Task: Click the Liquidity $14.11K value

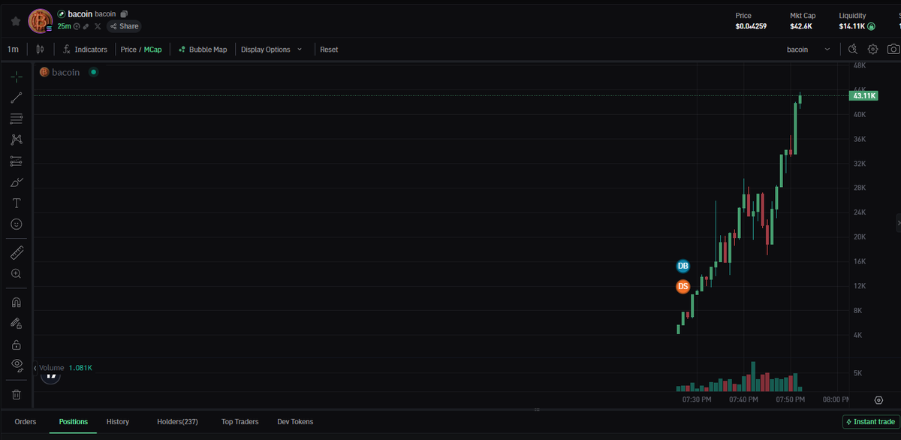Action: [852, 26]
